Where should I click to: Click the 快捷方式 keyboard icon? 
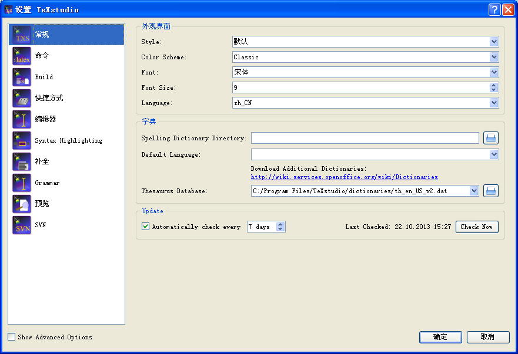pyautogui.click(x=22, y=98)
